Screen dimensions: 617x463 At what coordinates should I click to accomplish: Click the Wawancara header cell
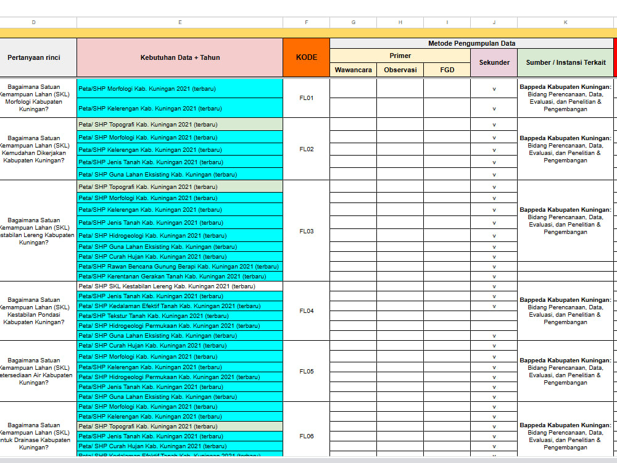coord(353,70)
